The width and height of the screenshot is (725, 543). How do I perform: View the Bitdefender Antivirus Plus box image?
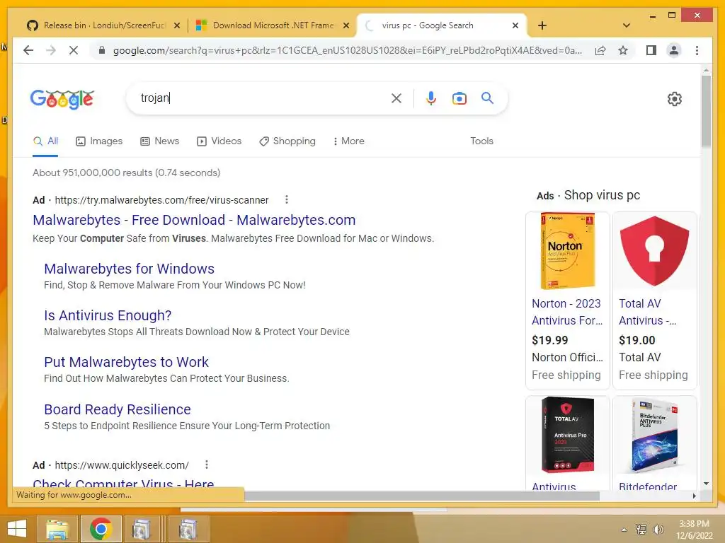click(654, 434)
